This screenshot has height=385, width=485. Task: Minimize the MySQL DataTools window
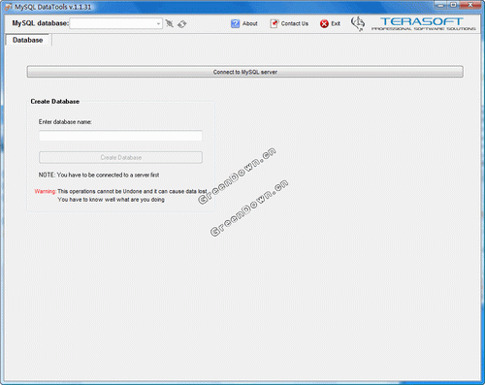[x=440, y=5]
